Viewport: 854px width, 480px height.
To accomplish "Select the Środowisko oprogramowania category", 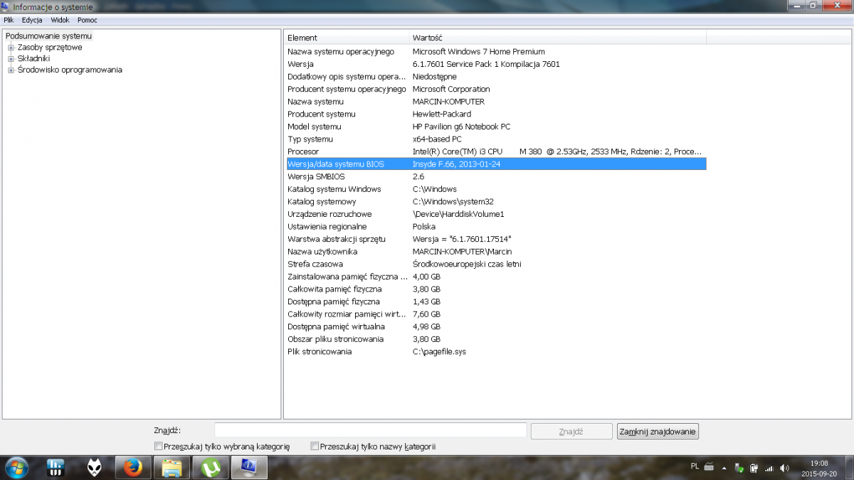I will pos(70,70).
